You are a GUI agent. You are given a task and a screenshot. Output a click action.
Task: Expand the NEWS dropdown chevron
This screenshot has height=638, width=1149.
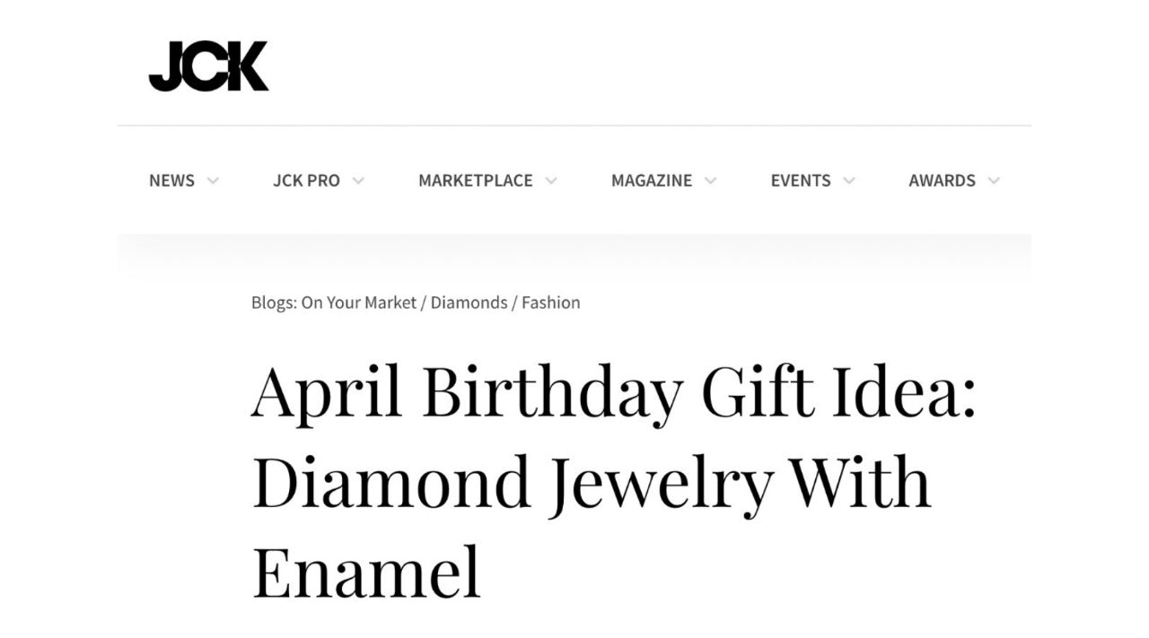(214, 180)
